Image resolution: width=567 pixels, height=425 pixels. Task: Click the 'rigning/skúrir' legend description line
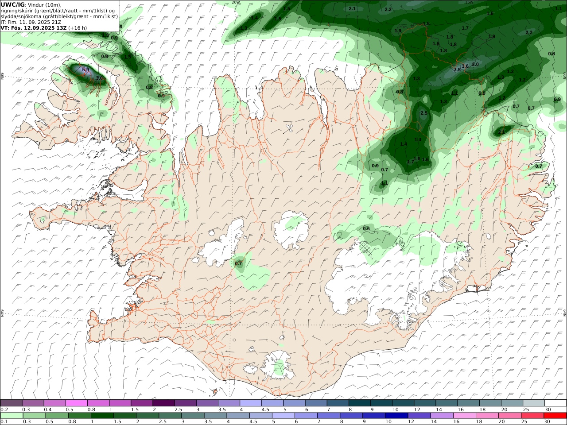point(58,10)
